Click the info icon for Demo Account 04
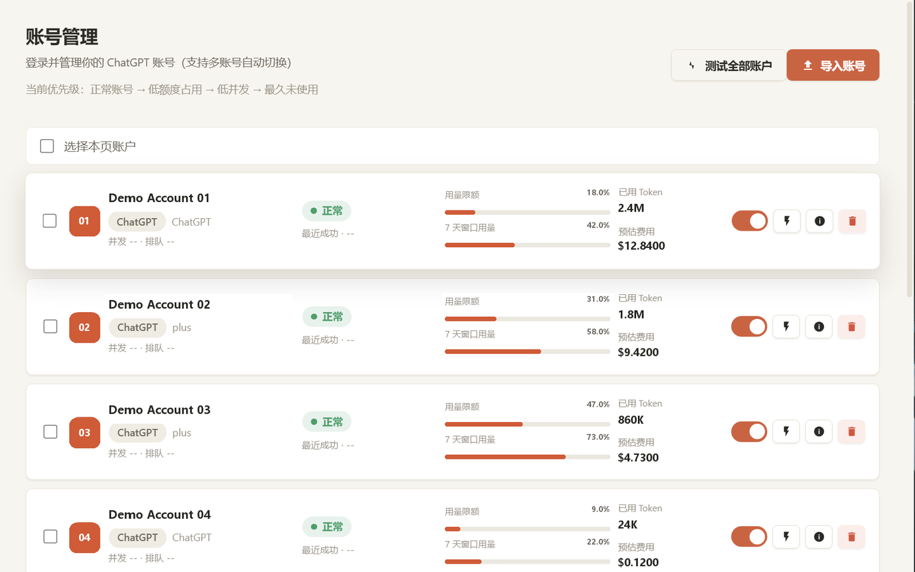The height and width of the screenshot is (572, 915). tap(819, 536)
